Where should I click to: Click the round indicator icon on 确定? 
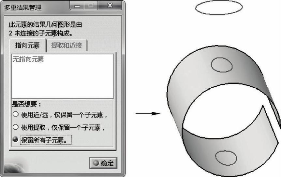(96, 163)
